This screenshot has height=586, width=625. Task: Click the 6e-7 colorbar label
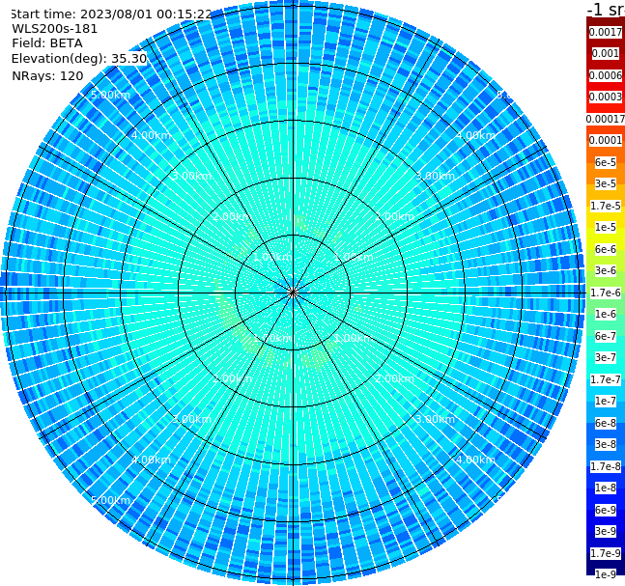(x=606, y=336)
